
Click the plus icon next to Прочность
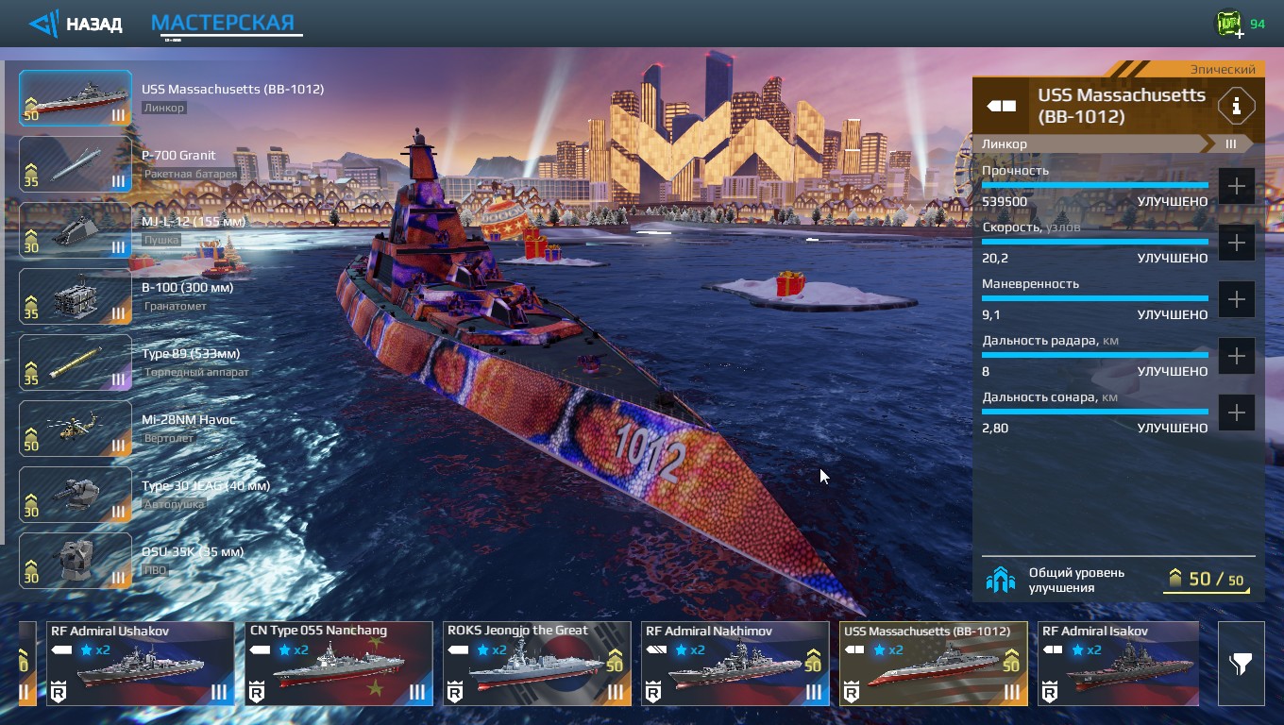click(1236, 186)
